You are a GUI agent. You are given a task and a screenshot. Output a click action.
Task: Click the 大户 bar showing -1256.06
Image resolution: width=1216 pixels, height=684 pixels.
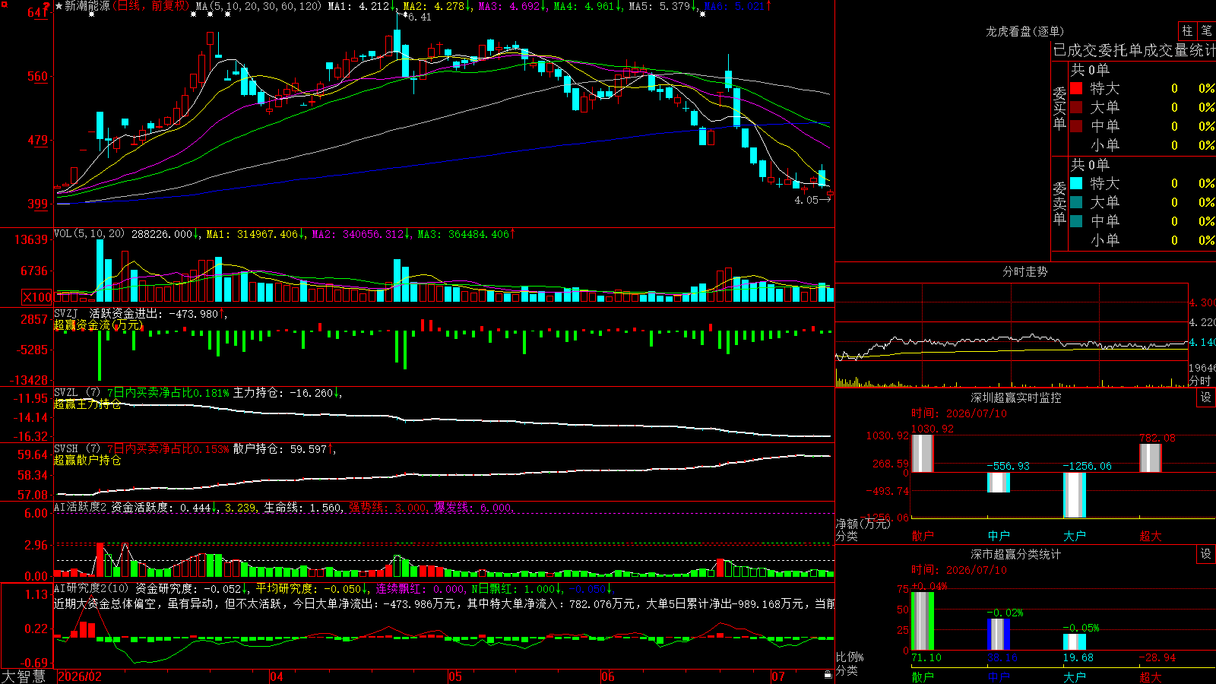point(1075,495)
